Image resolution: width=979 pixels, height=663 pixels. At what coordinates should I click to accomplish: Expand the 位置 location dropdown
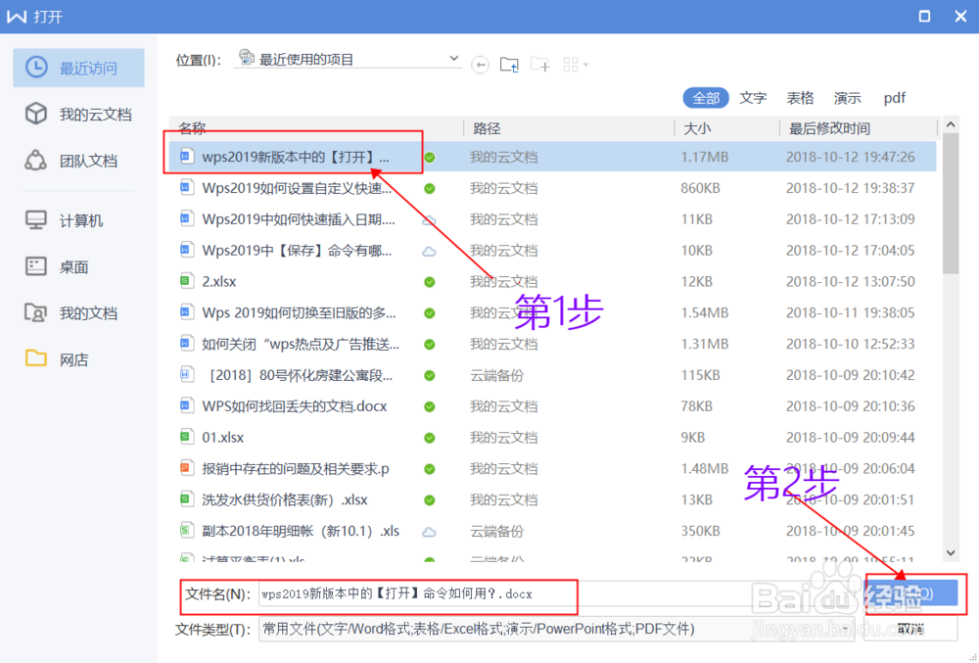(x=453, y=59)
